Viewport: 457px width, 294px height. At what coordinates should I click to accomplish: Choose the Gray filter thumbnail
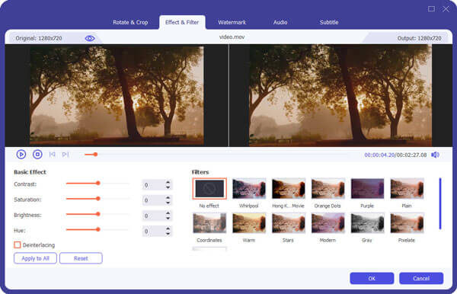pyautogui.click(x=367, y=223)
